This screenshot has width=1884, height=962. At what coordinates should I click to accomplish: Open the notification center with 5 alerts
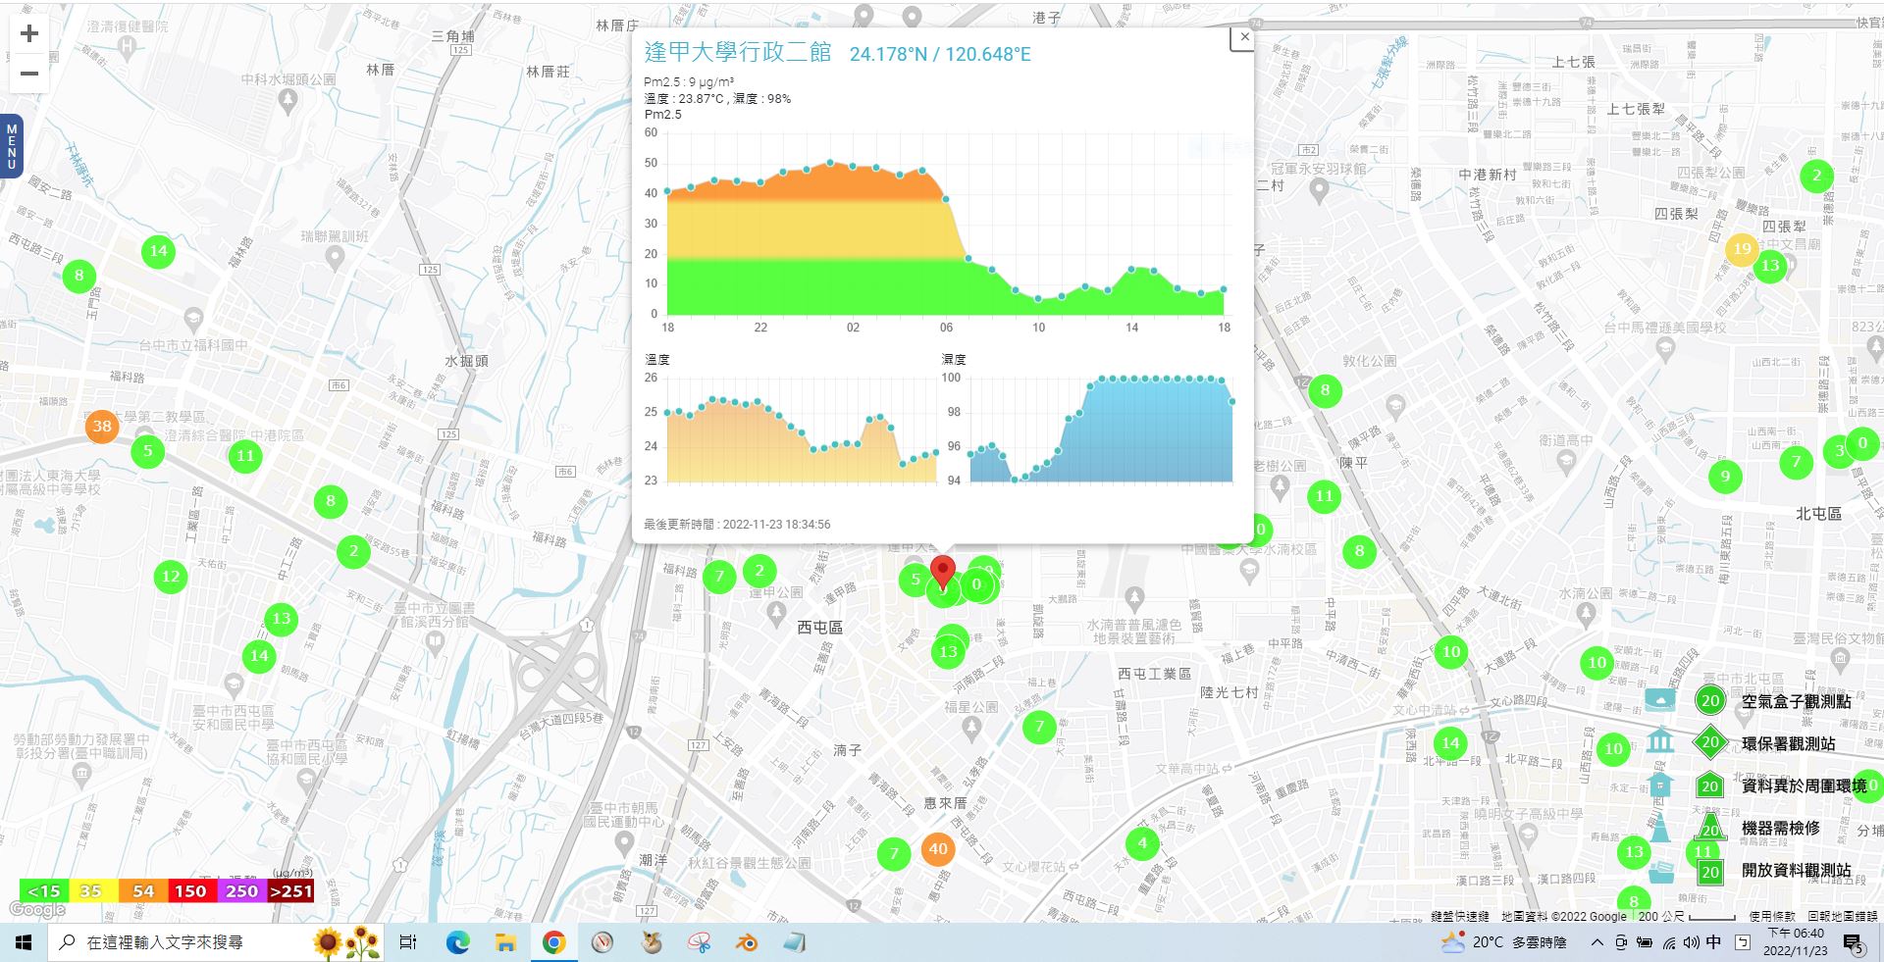pyautogui.click(x=1854, y=943)
